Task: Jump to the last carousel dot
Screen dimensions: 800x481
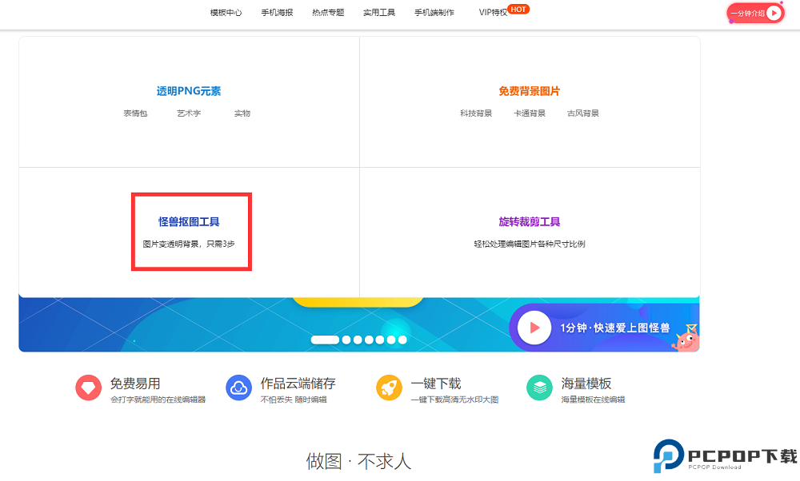Action: coord(402,340)
